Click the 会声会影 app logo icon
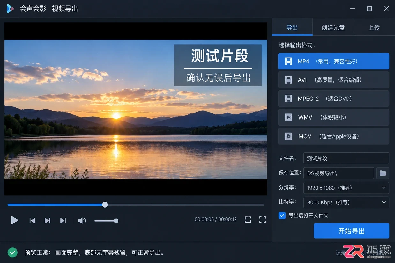The image size is (395, 263). coord(10,9)
